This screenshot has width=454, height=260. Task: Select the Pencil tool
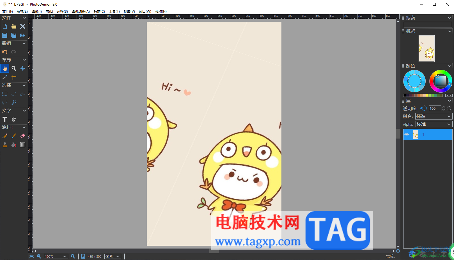tap(5, 136)
